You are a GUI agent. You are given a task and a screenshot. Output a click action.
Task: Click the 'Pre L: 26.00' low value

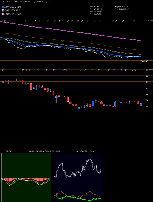[96, 12]
